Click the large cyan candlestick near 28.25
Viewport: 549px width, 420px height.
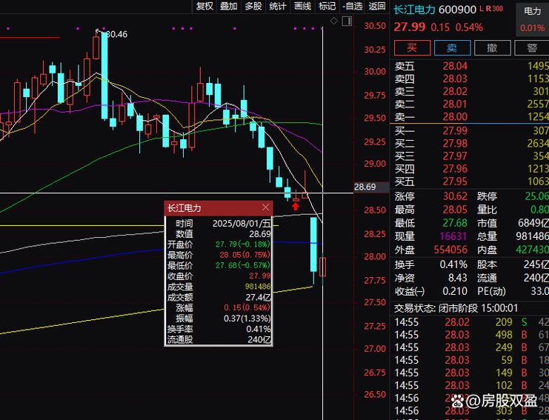[x=313, y=244]
